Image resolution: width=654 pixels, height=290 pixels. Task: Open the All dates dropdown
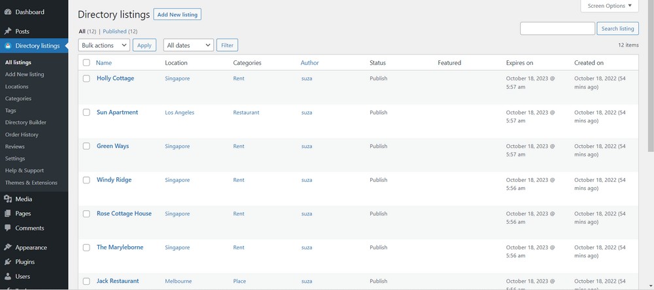click(188, 45)
